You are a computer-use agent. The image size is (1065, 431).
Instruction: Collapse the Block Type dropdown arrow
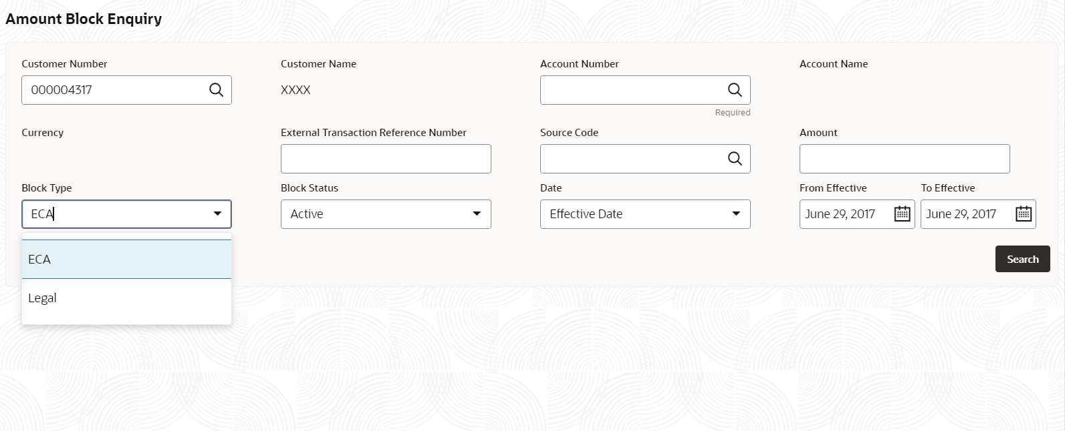point(217,214)
